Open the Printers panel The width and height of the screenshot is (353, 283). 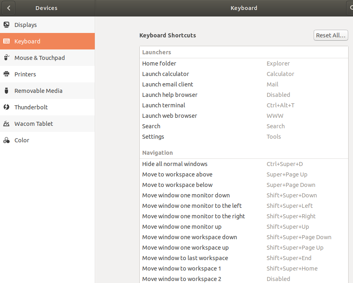47,74
